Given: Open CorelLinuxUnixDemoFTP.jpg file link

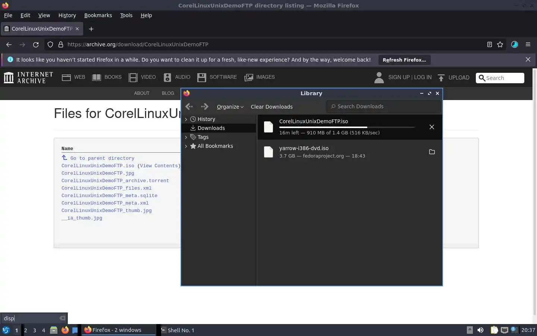Looking at the screenshot, I should click(x=98, y=173).
